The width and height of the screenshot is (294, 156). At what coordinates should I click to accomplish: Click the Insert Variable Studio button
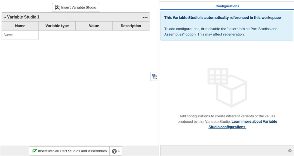tap(75, 7)
